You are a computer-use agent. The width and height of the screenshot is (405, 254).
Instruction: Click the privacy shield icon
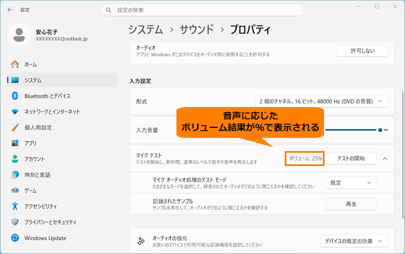(x=15, y=222)
